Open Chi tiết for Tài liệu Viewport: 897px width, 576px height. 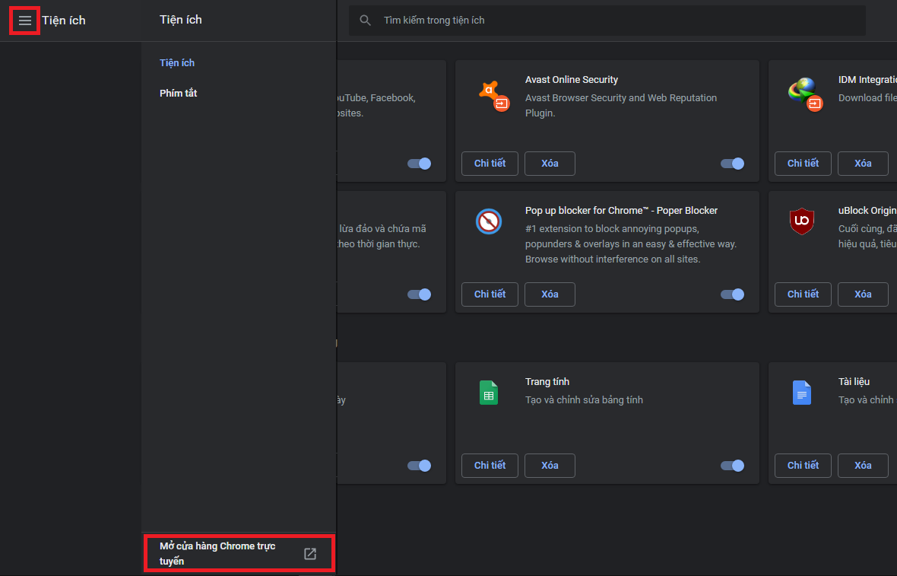803,466
